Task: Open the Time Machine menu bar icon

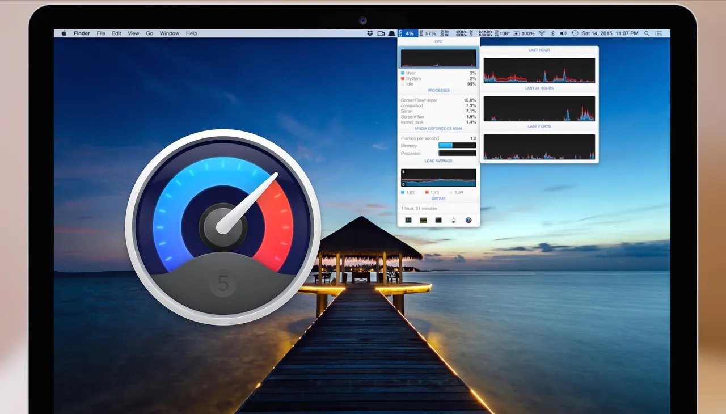Action: point(575,33)
